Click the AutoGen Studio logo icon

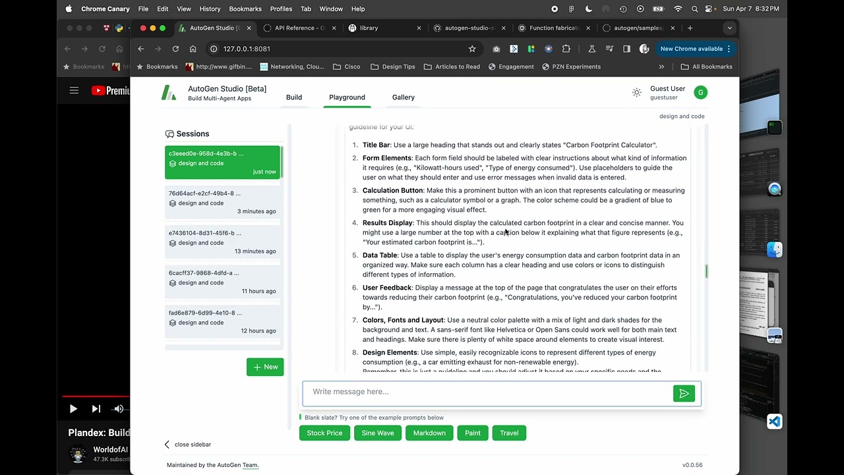coord(169,93)
